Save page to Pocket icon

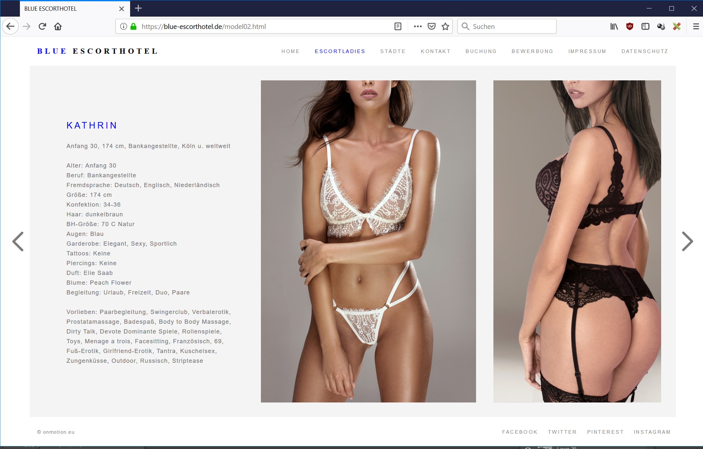click(432, 26)
